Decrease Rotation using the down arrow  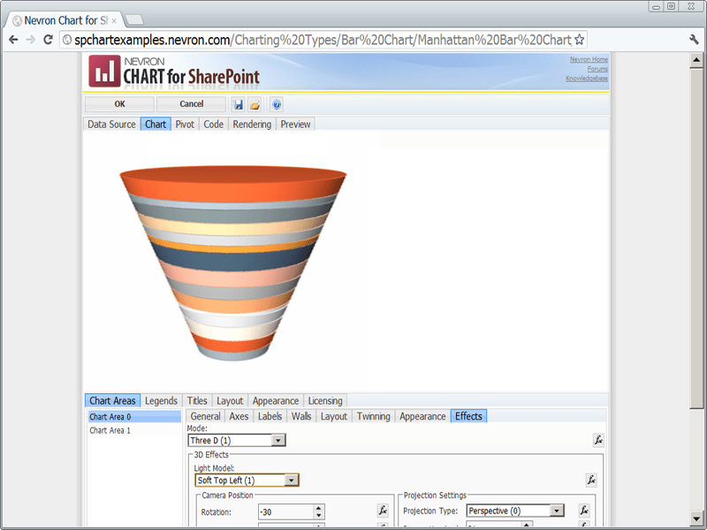pos(318,513)
